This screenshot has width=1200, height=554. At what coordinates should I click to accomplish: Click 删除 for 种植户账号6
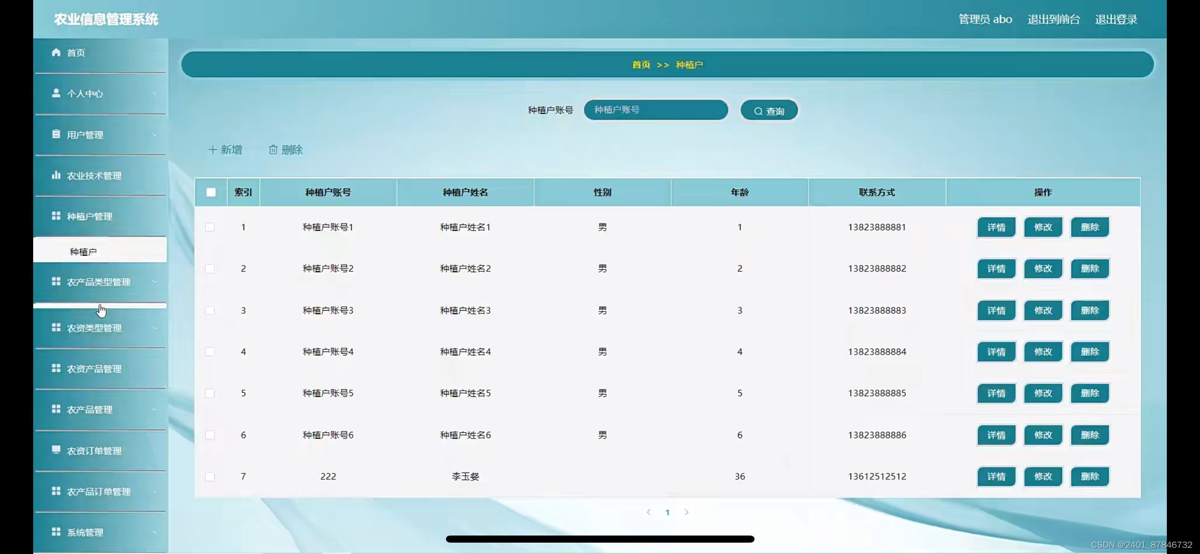click(1090, 435)
